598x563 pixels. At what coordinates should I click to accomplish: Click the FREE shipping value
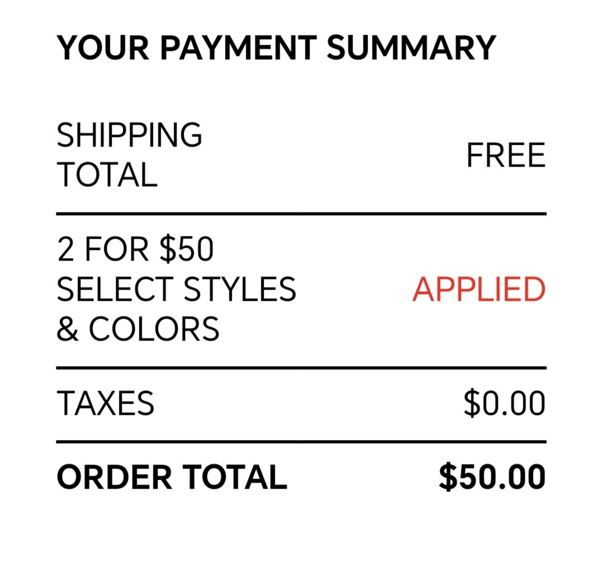click(506, 155)
